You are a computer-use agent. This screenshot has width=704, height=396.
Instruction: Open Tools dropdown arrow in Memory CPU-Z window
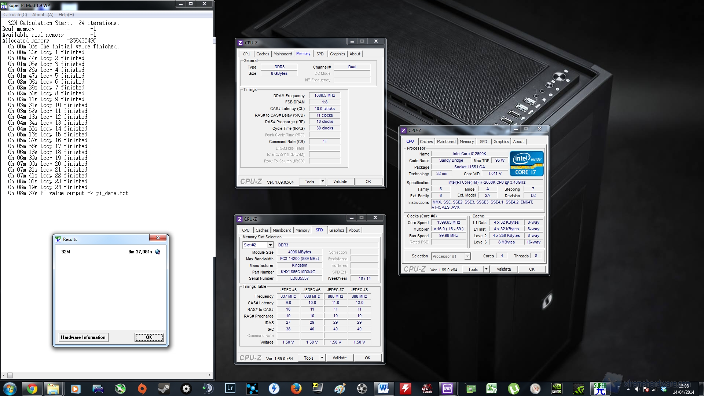pyautogui.click(x=323, y=181)
